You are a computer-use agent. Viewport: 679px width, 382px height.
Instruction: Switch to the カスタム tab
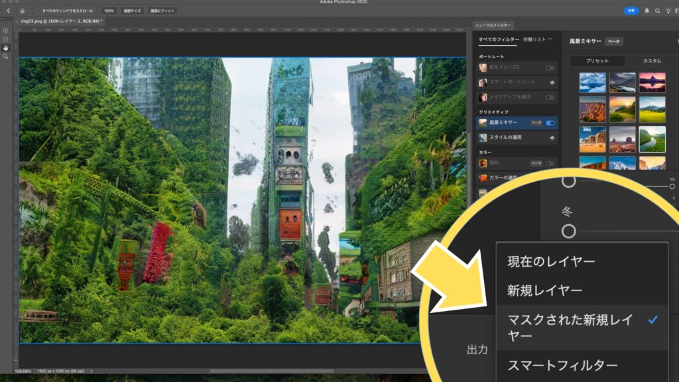(652, 60)
